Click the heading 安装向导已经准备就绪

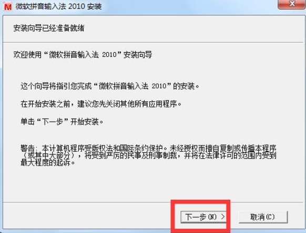(49, 28)
